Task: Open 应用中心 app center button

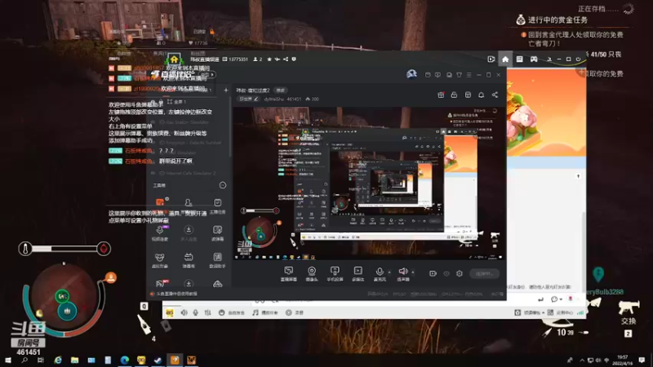Action: 561,312
